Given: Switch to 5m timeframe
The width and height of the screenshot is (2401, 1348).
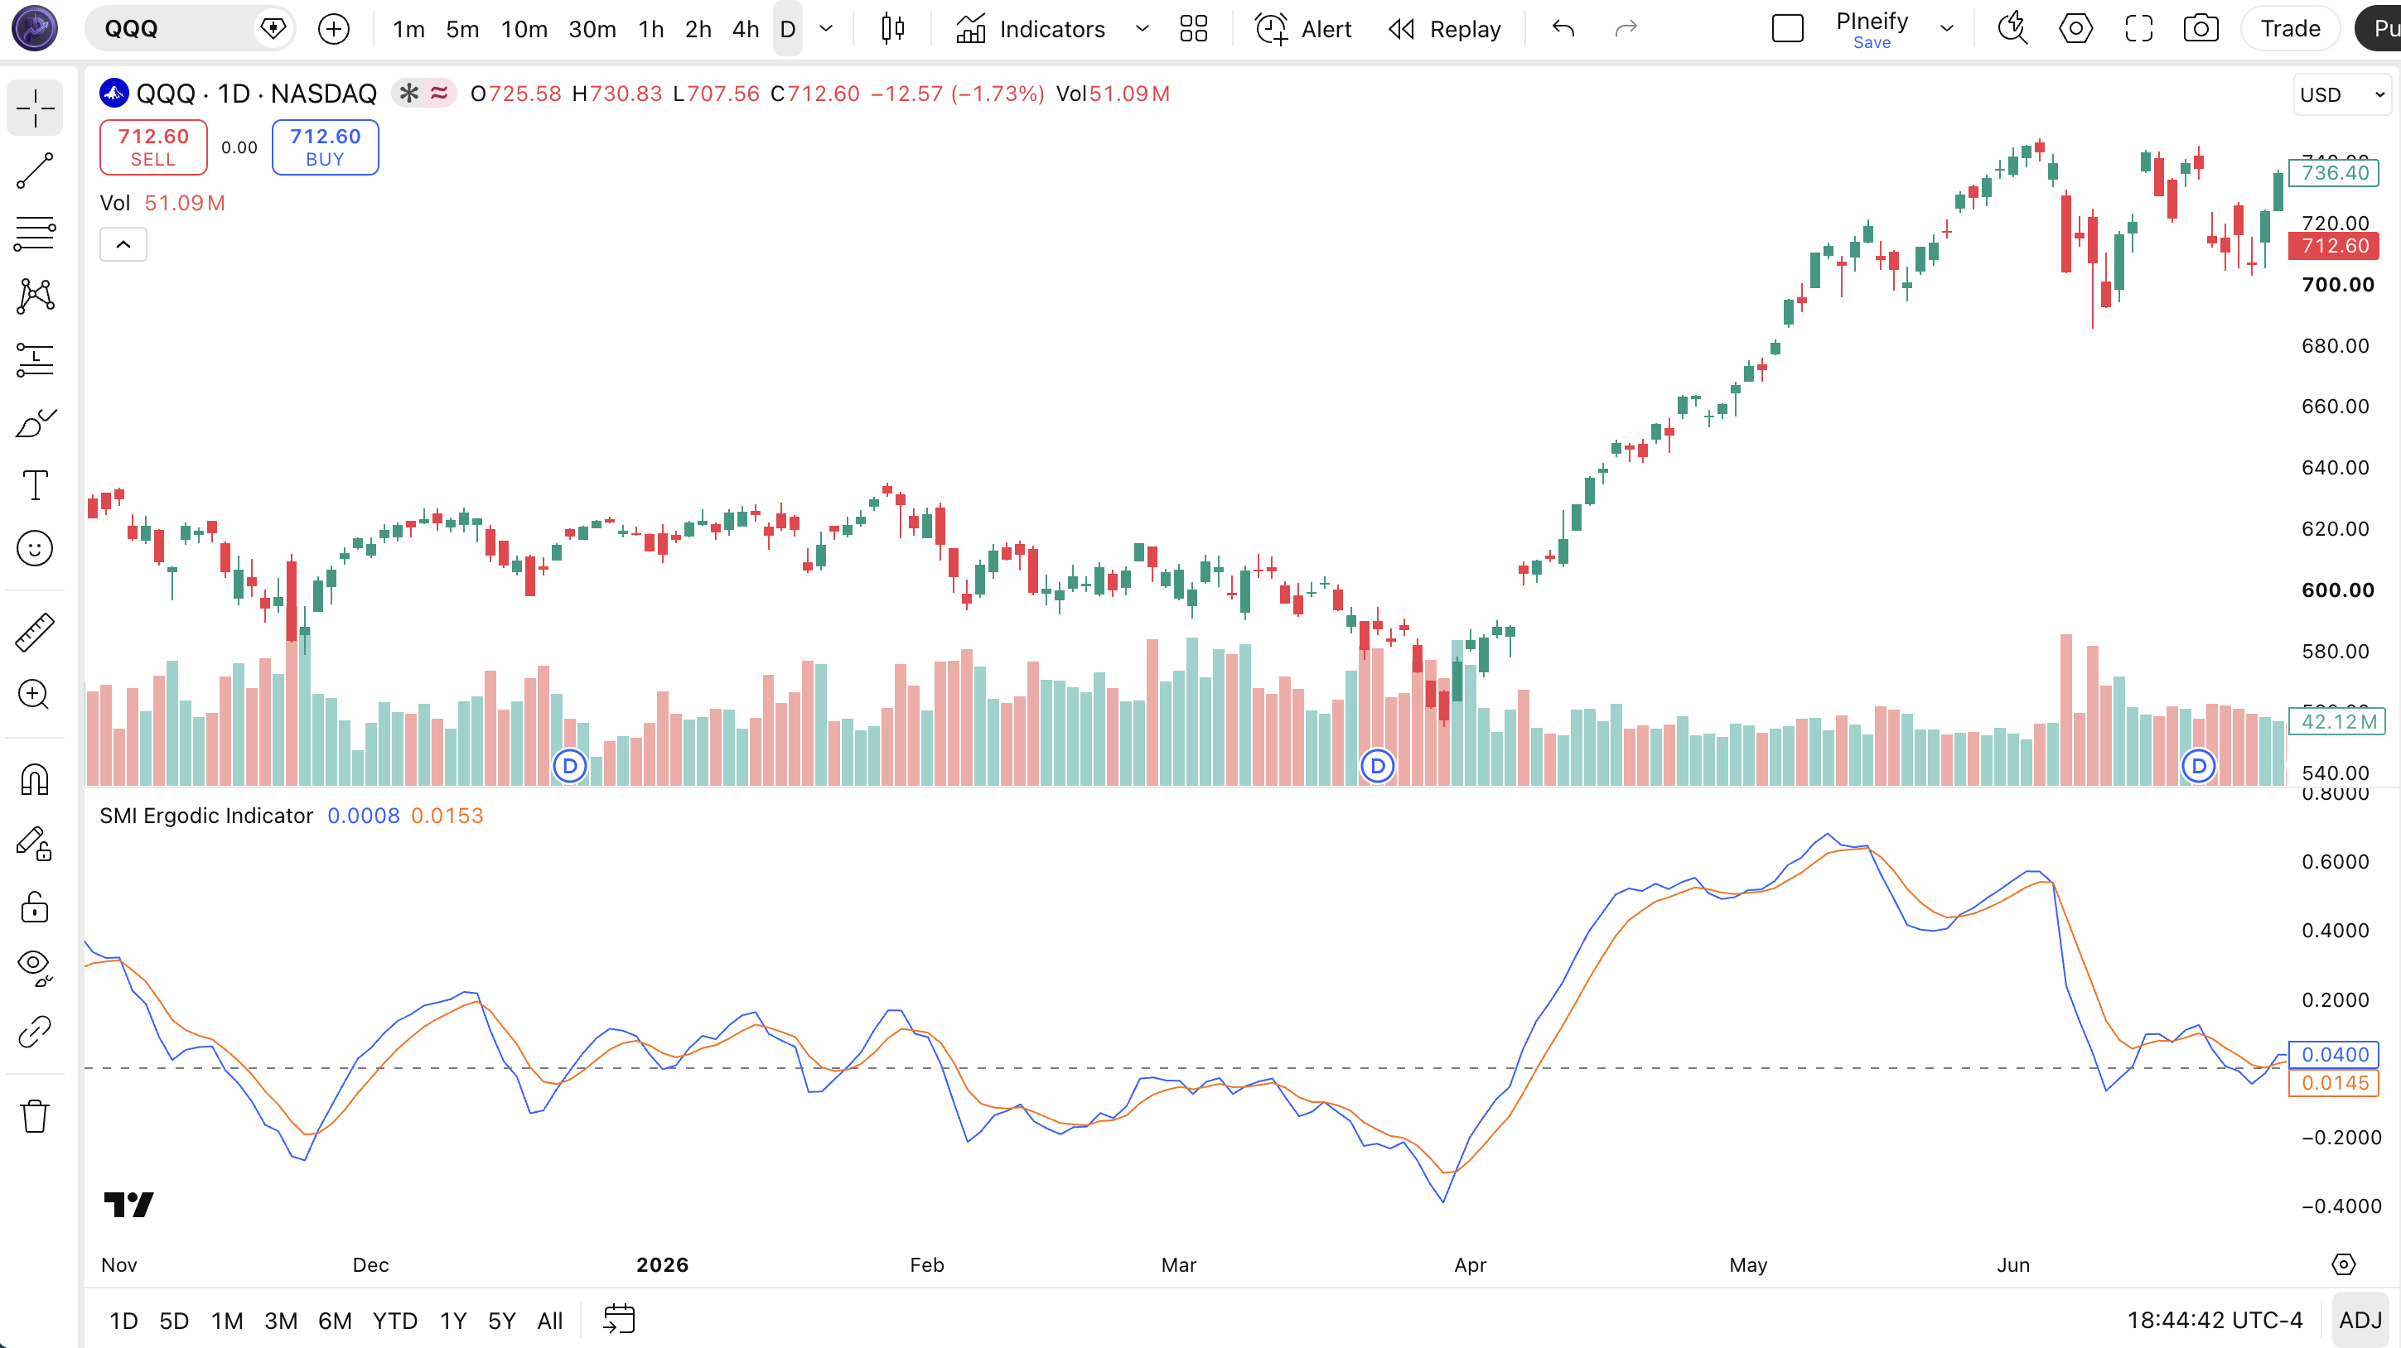Looking at the screenshot, I should point(462,29).
